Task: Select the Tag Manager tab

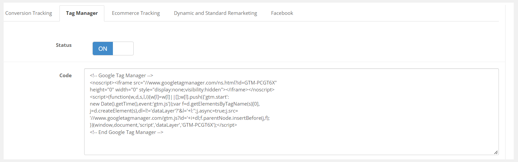Action: [82, 13]
